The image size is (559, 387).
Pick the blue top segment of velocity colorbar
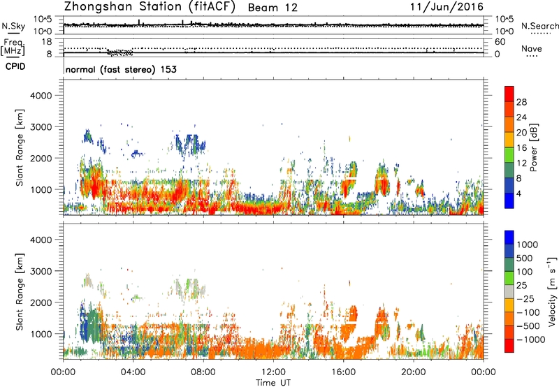509,238
